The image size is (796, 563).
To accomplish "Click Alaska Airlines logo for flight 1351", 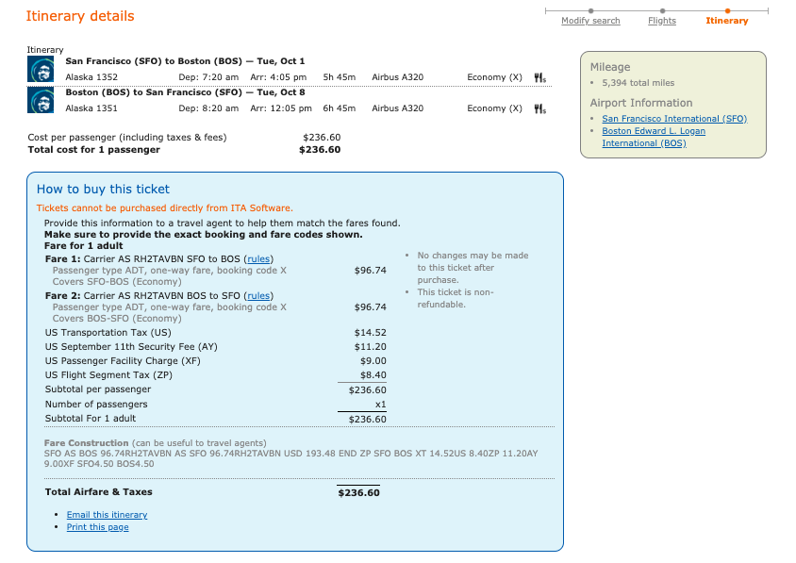I will point(41,101).
